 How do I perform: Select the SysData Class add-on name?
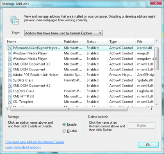(23, 80)
